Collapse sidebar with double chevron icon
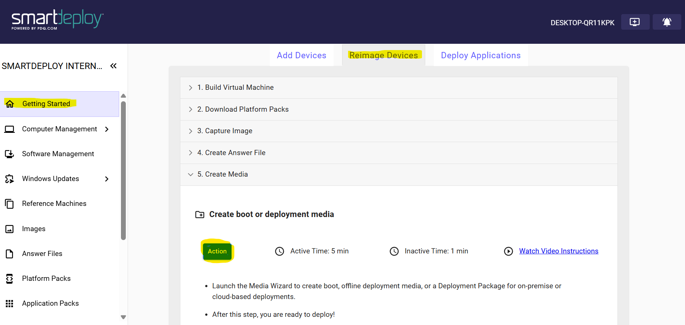Screen dimensions: 685x325 [x=114, y=66]
